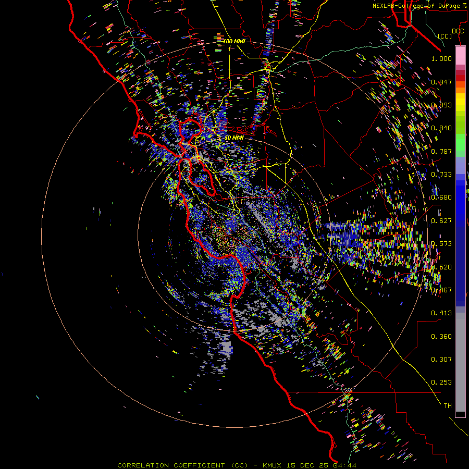The image size is (469, 469).
Task: Pick the dark navy segment of the color bar
Action: coord(460,265)
